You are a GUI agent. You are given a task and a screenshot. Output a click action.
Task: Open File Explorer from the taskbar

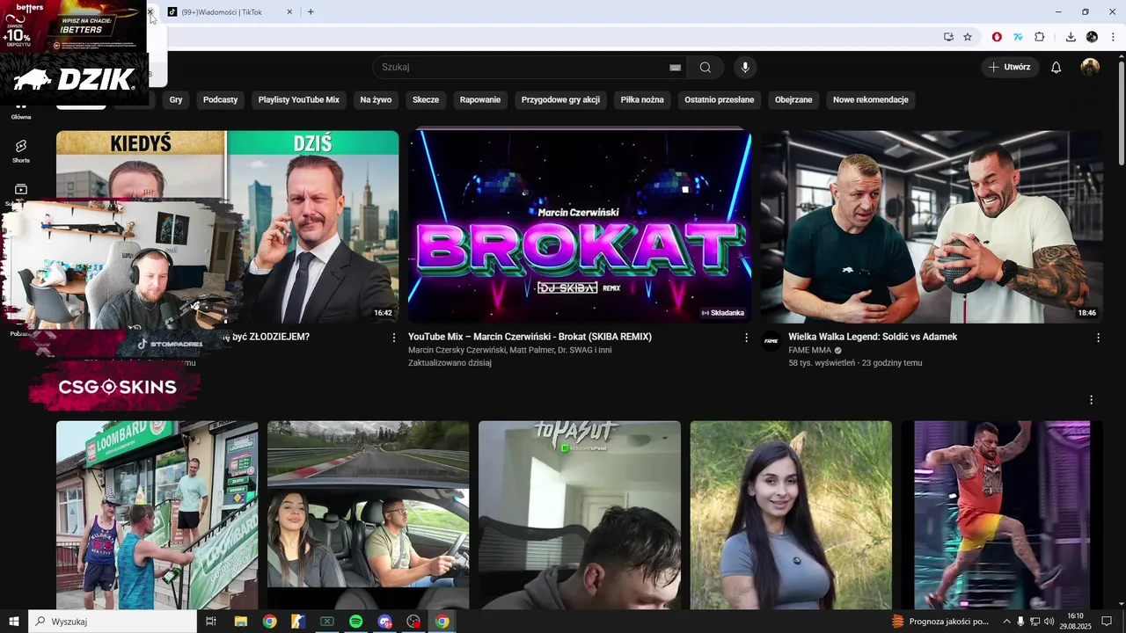(240, 622)
